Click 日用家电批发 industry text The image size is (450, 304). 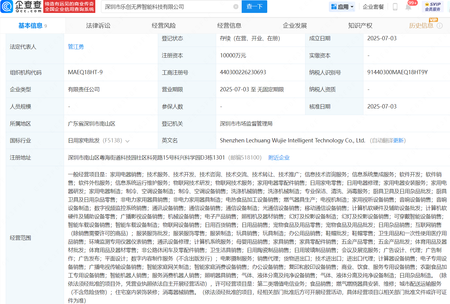(84, 141)
